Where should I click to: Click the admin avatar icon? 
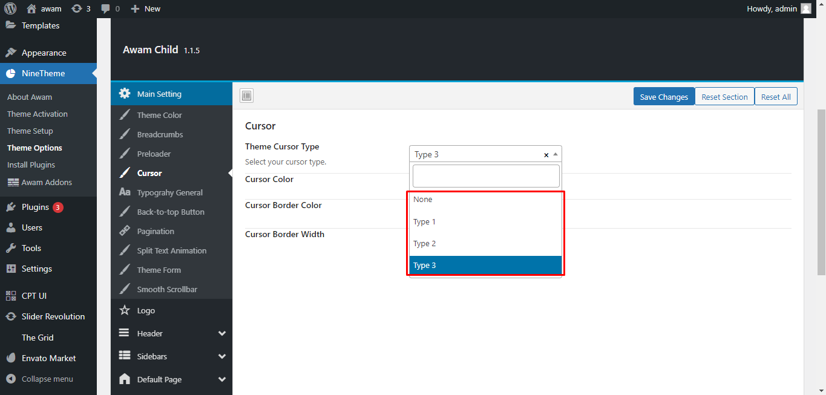[x=805, y=8]
